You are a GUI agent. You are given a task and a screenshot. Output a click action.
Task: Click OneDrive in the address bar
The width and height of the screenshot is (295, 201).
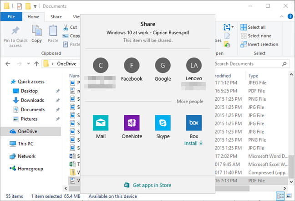(66, 64)
